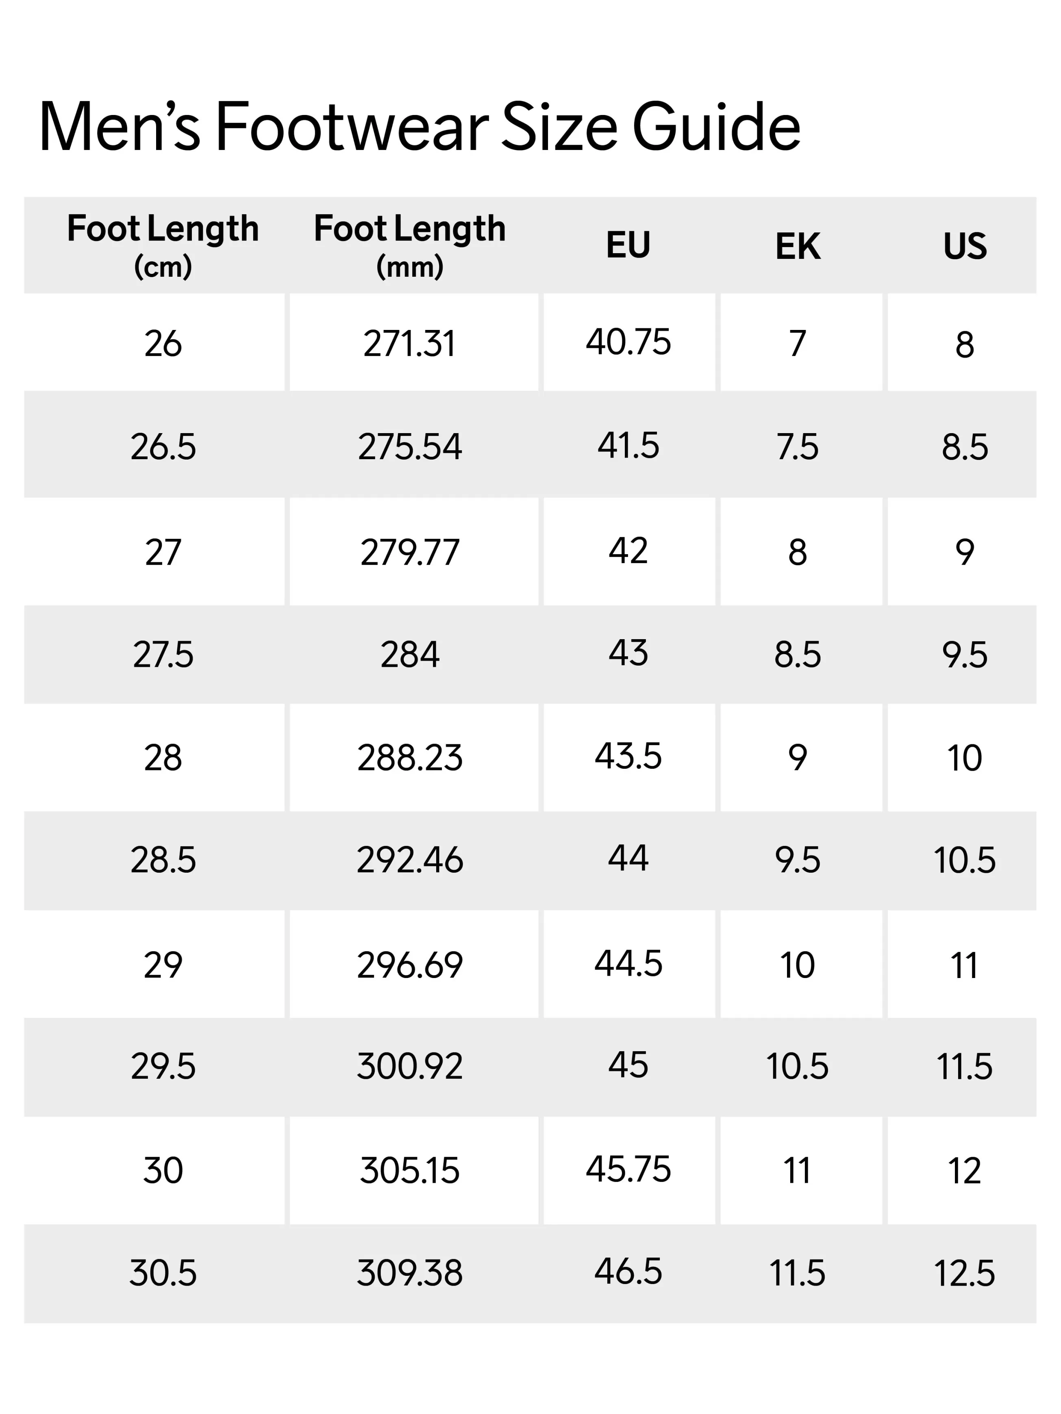Screen dimensions: 1061x1414
Task: Click the 296.69 mm foot length value
Action: pyautogui.click(x=409, y=965)
